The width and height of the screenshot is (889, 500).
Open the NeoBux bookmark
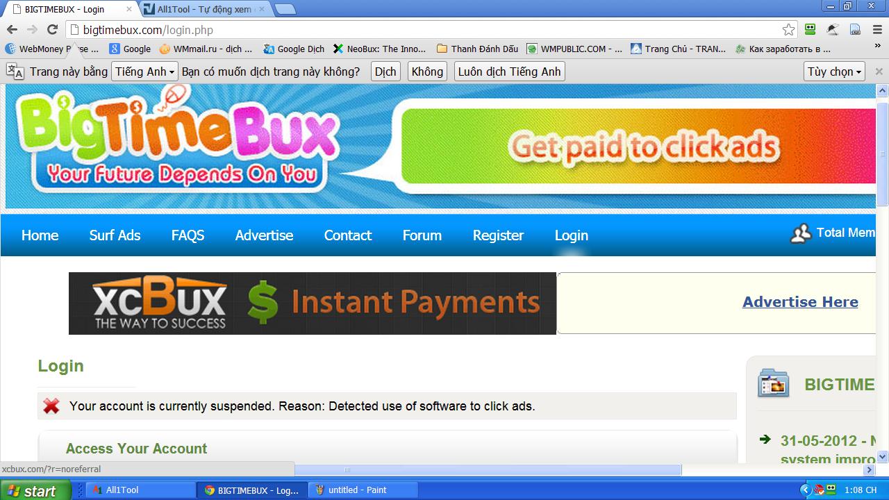[379, 49]
